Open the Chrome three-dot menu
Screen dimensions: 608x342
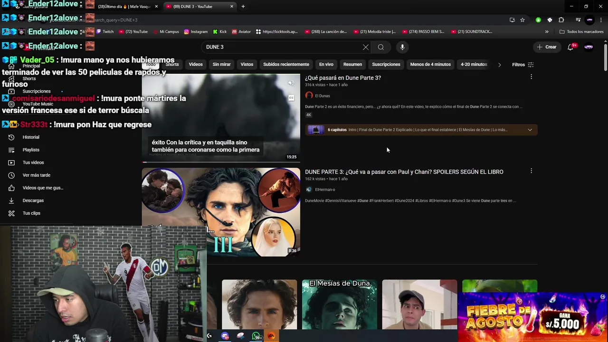coord(601,20)
